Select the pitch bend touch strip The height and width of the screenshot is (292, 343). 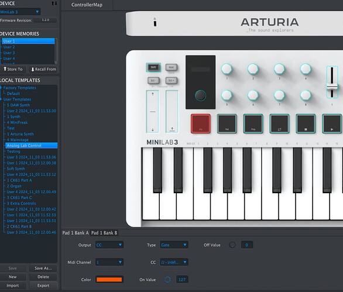tap(152, 112)
